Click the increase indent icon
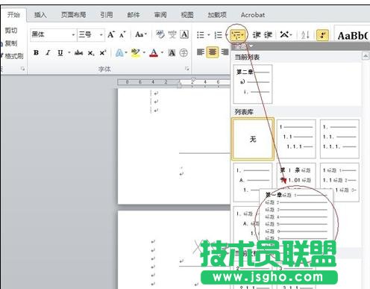370x289 pixels. 268,35
